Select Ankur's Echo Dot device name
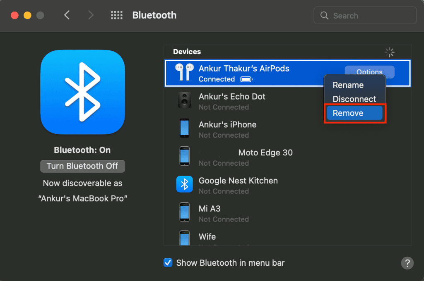Viewport: 424px width, 281px height. (x=232, y=97)
